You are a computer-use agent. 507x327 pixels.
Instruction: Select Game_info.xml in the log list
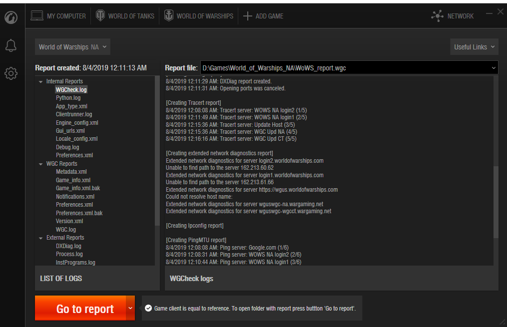coord(73,180)
